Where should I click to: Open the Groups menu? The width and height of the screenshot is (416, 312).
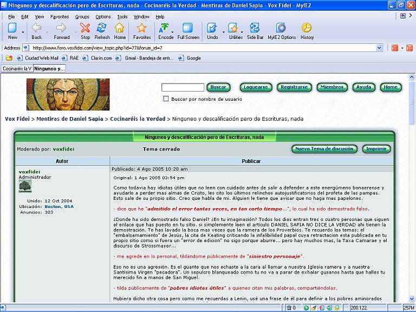point(82,17)
